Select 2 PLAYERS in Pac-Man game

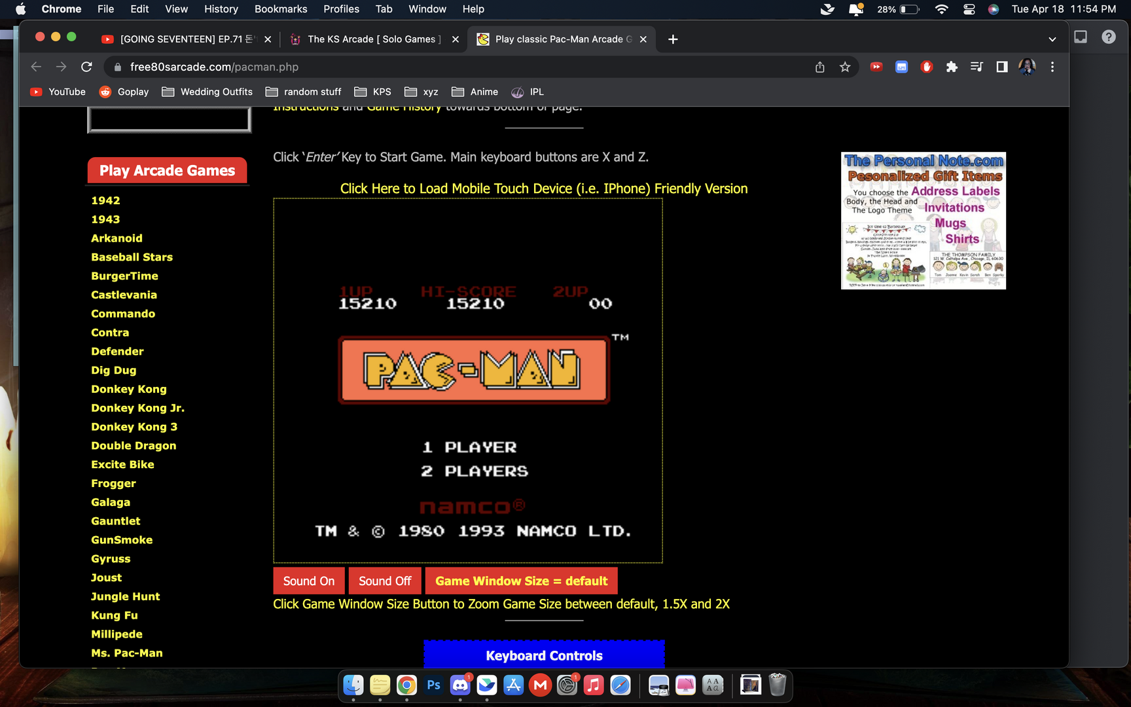tap(475, 471)
